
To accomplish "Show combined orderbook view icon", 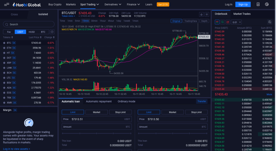I will click(217, 22).
